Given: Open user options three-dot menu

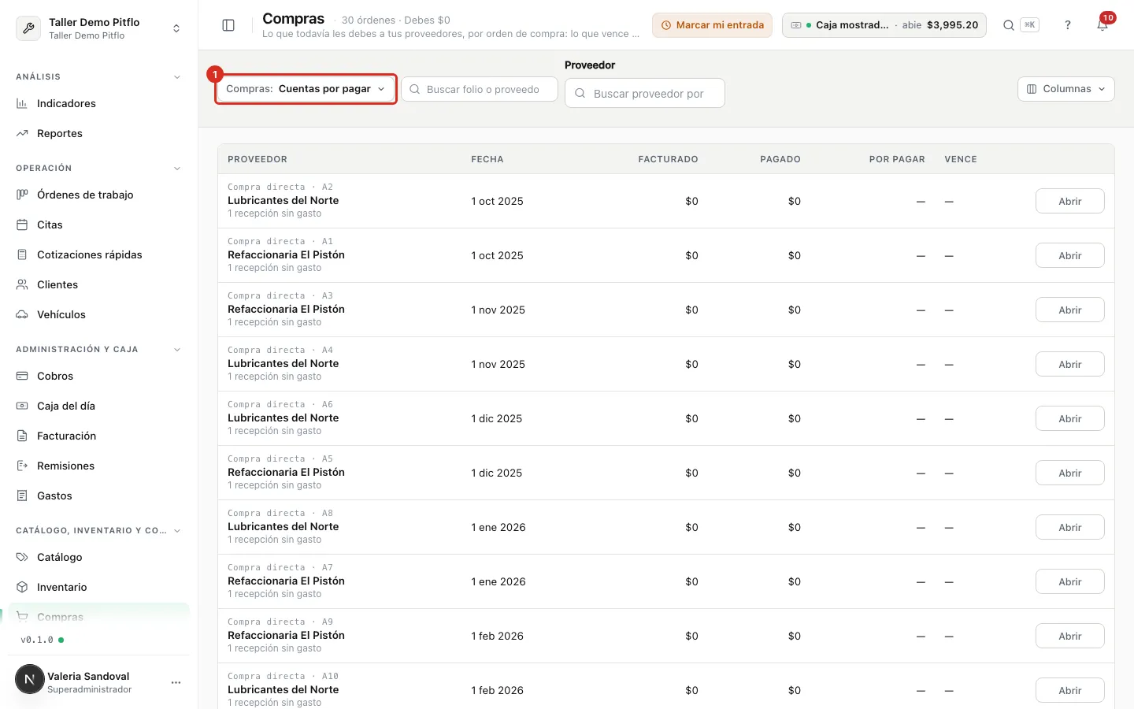Looking at the screenshot, I should [x=176, y=682].
